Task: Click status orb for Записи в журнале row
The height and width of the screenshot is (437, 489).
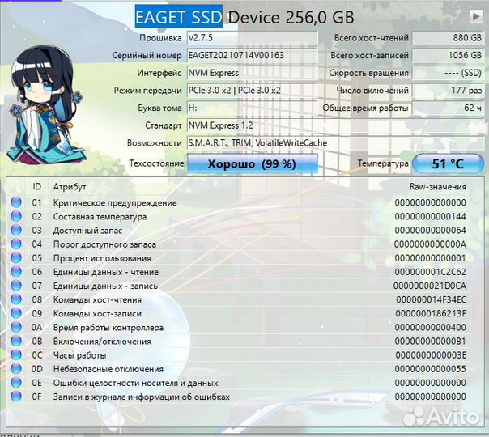Action: (x=16, y=397)
